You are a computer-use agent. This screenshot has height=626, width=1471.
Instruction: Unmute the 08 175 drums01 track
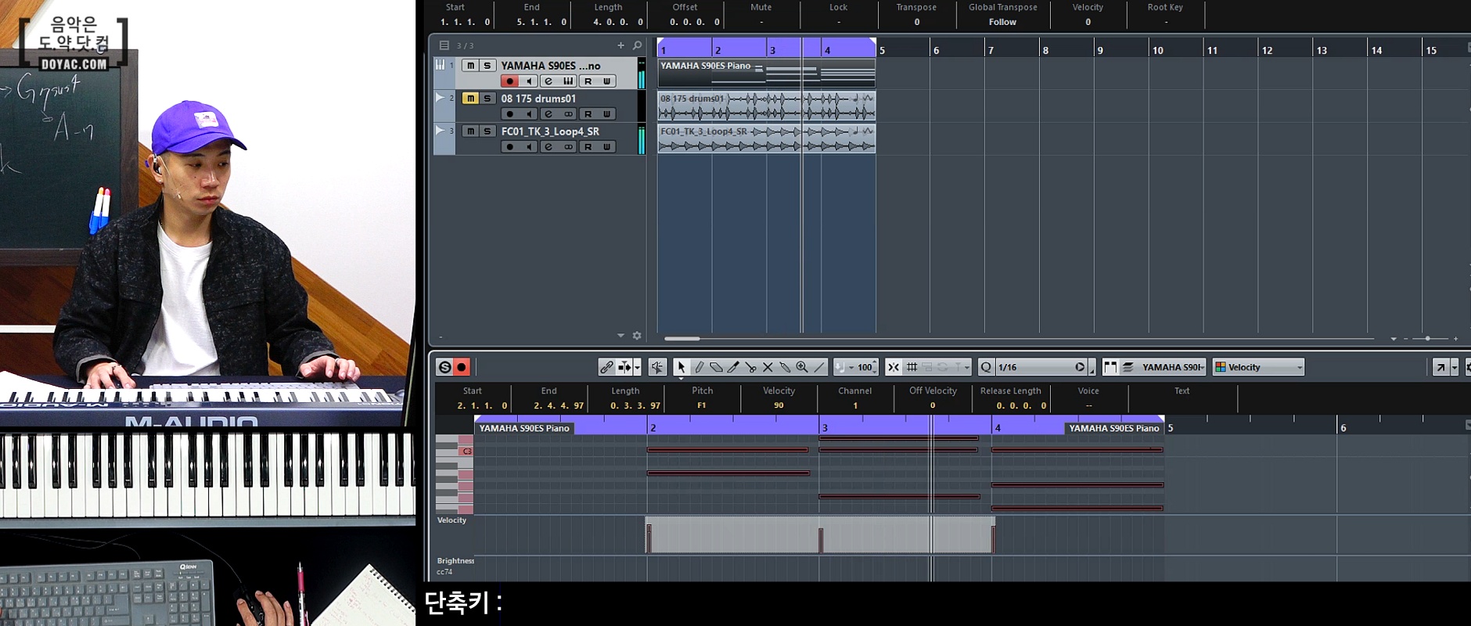click(x=470, y=99)
